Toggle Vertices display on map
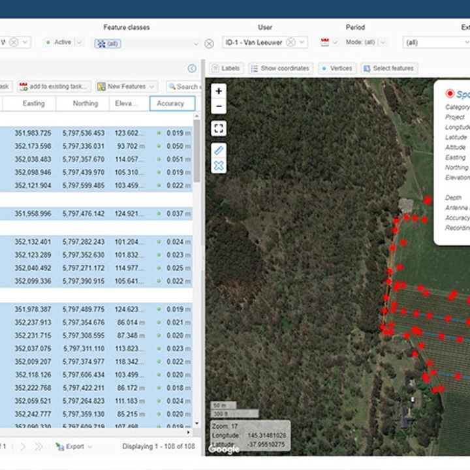 tap(337, 69)
